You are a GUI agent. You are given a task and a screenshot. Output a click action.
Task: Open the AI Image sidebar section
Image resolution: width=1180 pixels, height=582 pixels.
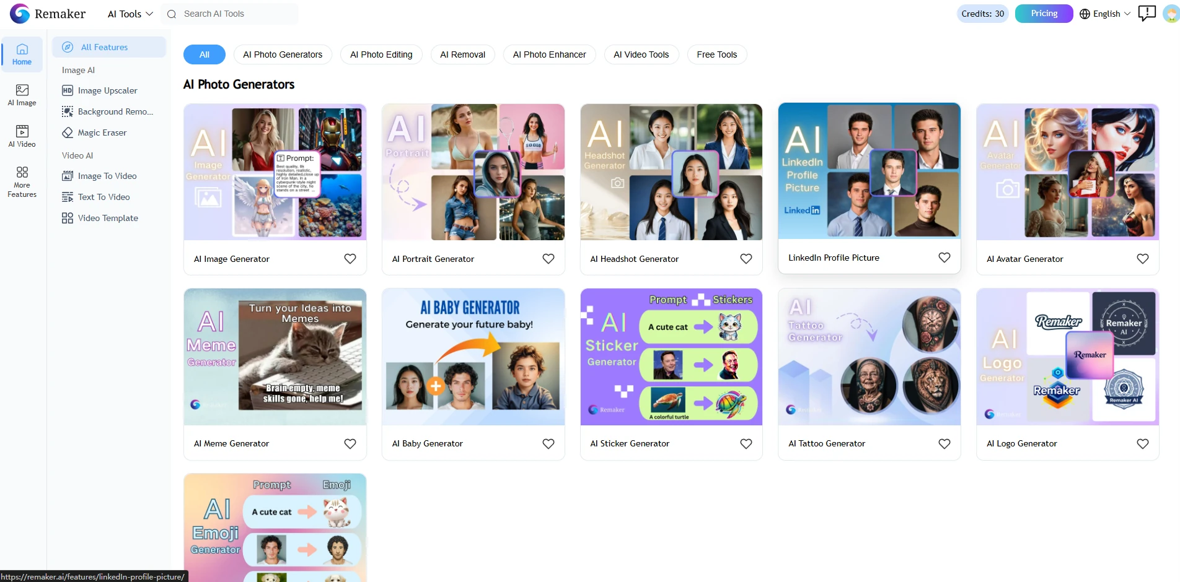(x=22, y=95)
